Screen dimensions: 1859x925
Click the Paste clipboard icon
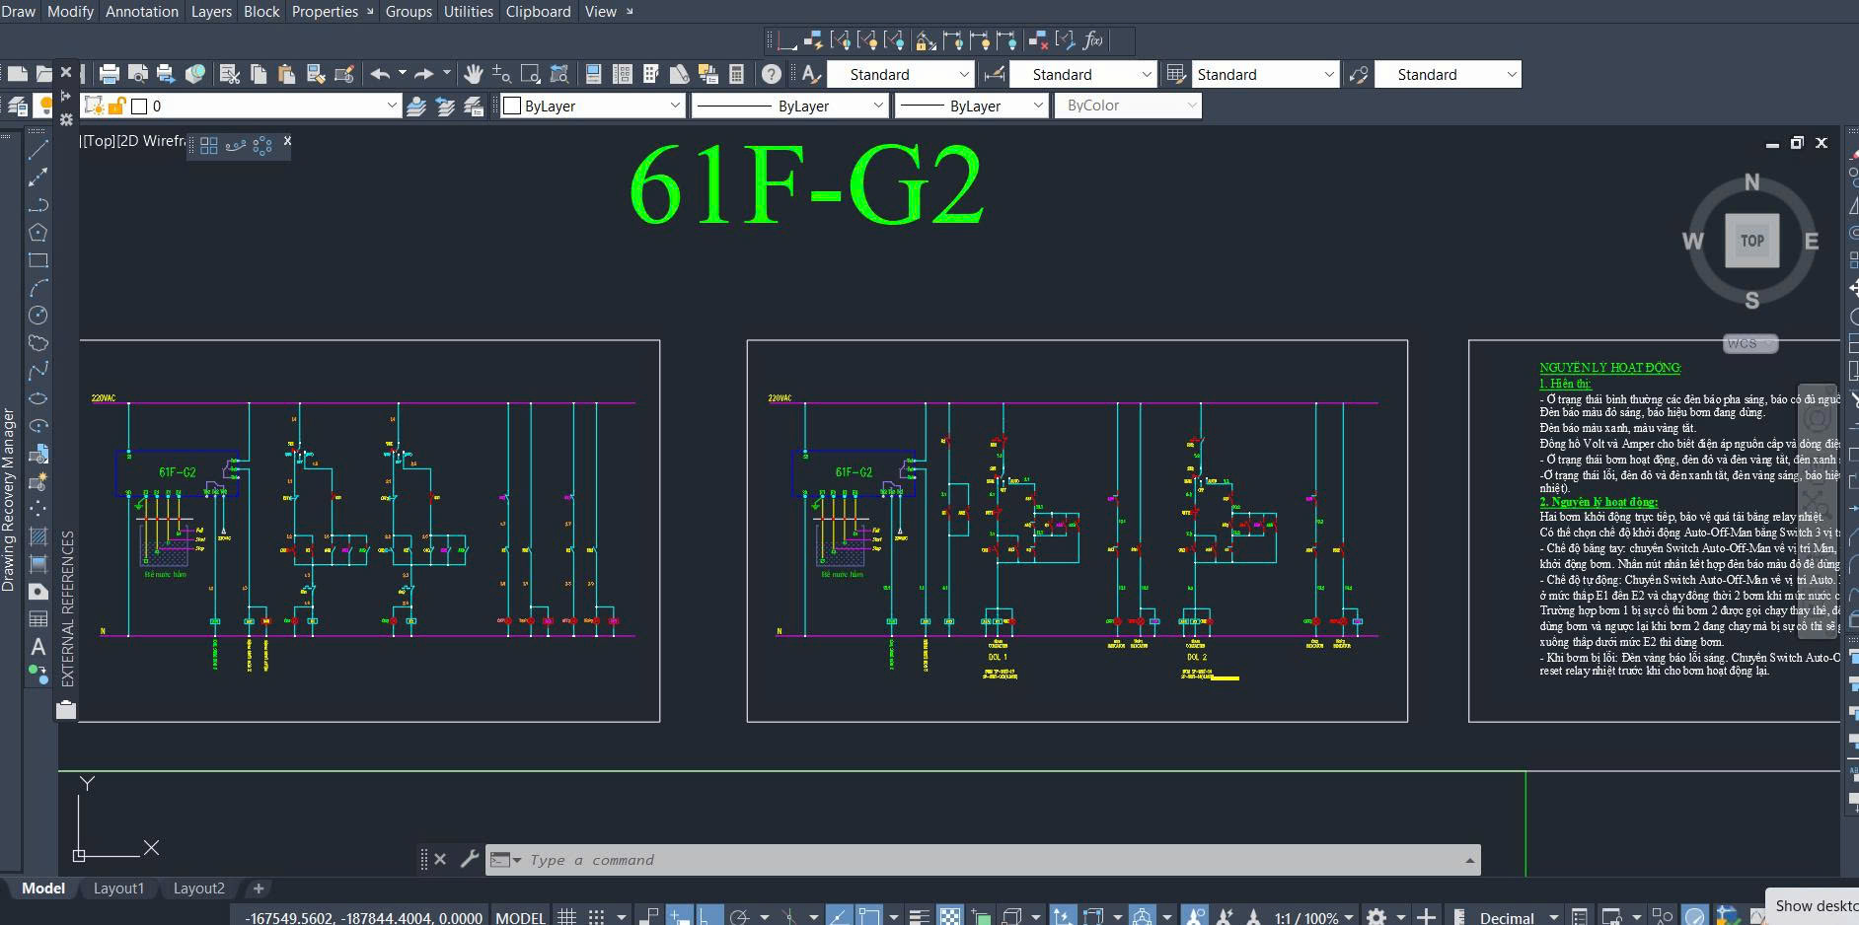(x=286, y=74)
